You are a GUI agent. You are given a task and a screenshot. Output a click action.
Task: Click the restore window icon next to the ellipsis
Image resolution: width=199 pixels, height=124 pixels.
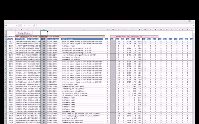189,21
